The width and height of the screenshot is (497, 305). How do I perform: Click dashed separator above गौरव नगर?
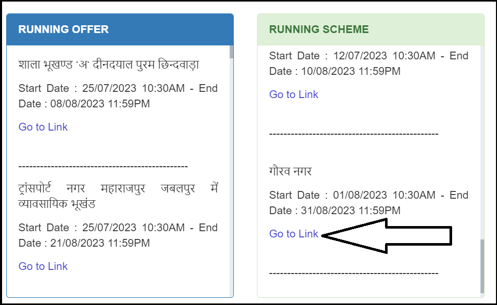click(x=354, y=134)
